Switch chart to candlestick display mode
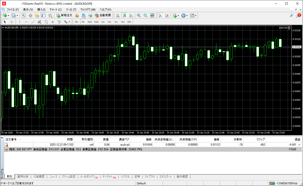This screenshot has width=303, height=186. [125, 15]
